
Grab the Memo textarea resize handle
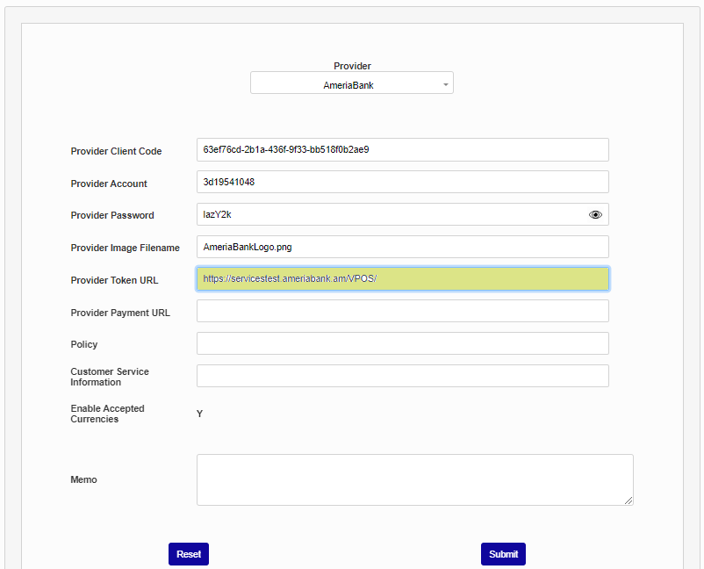629,501
